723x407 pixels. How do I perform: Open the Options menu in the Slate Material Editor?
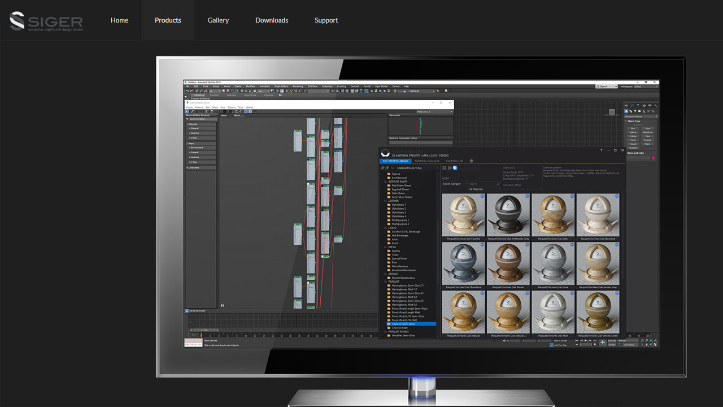232,107
